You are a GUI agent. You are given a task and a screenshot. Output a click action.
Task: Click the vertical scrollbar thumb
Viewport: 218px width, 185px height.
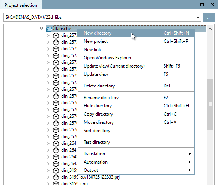[210, 104]
